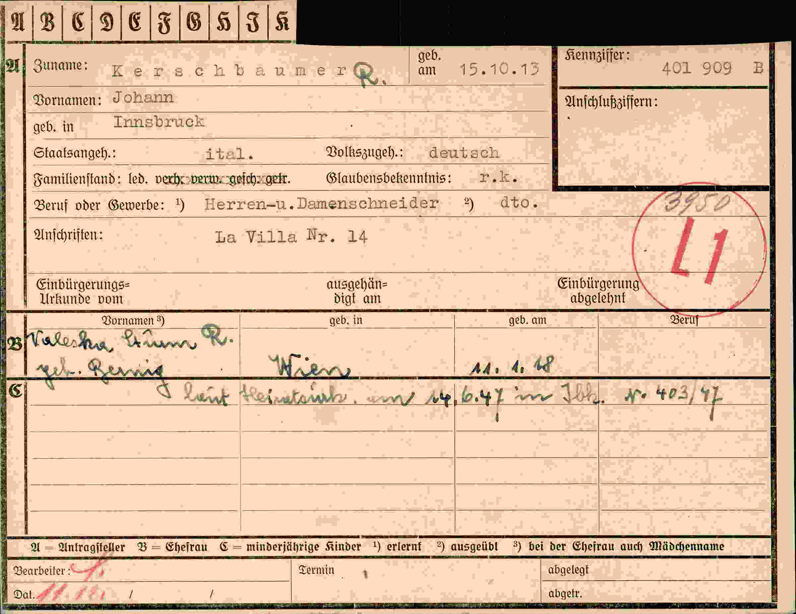Image resolution: width=796 pixels, height=614 pixels.
Task: Click the Zuname field Kerschbaumer
Action: pyautogui.click(x=229, y=70)
